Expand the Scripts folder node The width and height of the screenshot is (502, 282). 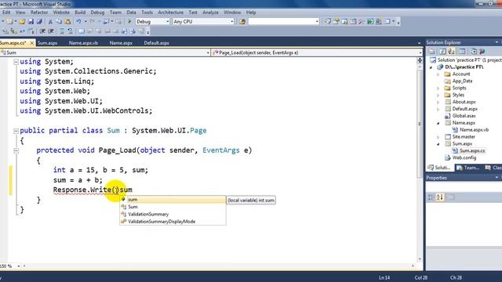(438, 88)
